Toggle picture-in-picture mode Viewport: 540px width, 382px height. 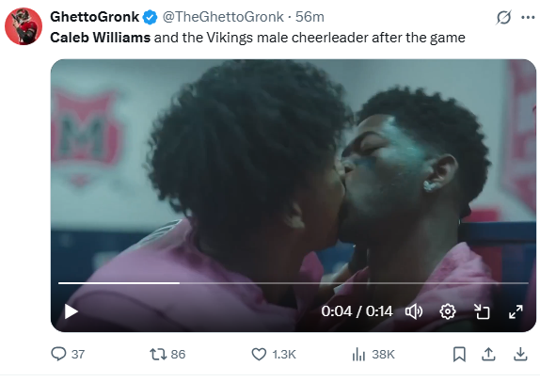coord(482,311)
